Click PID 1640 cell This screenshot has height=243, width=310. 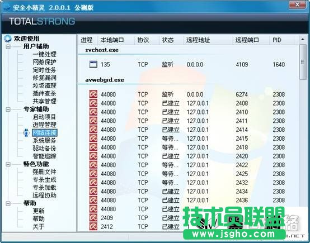(279, 64)
